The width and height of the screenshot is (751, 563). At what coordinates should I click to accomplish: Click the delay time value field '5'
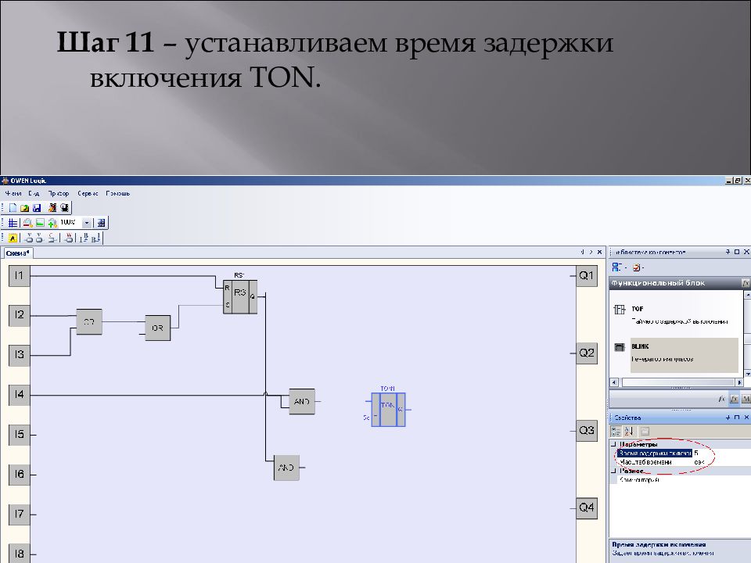(721, 453)
